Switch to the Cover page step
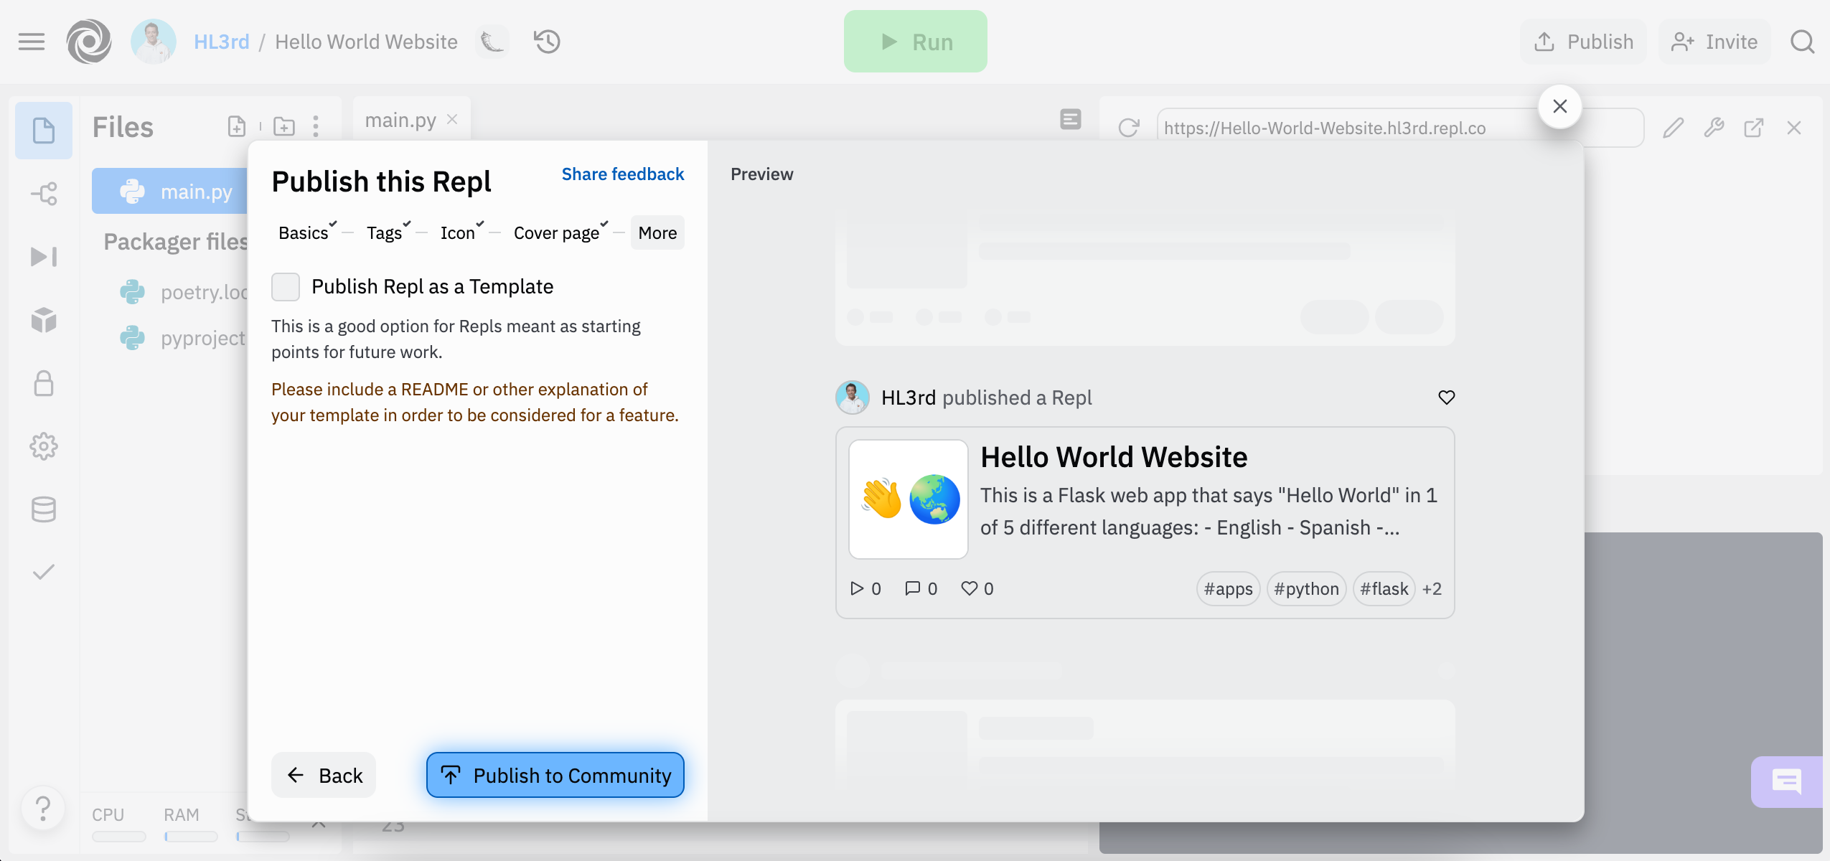The image size is (1830, 861). pyautogui.click(x=556, y=233)
